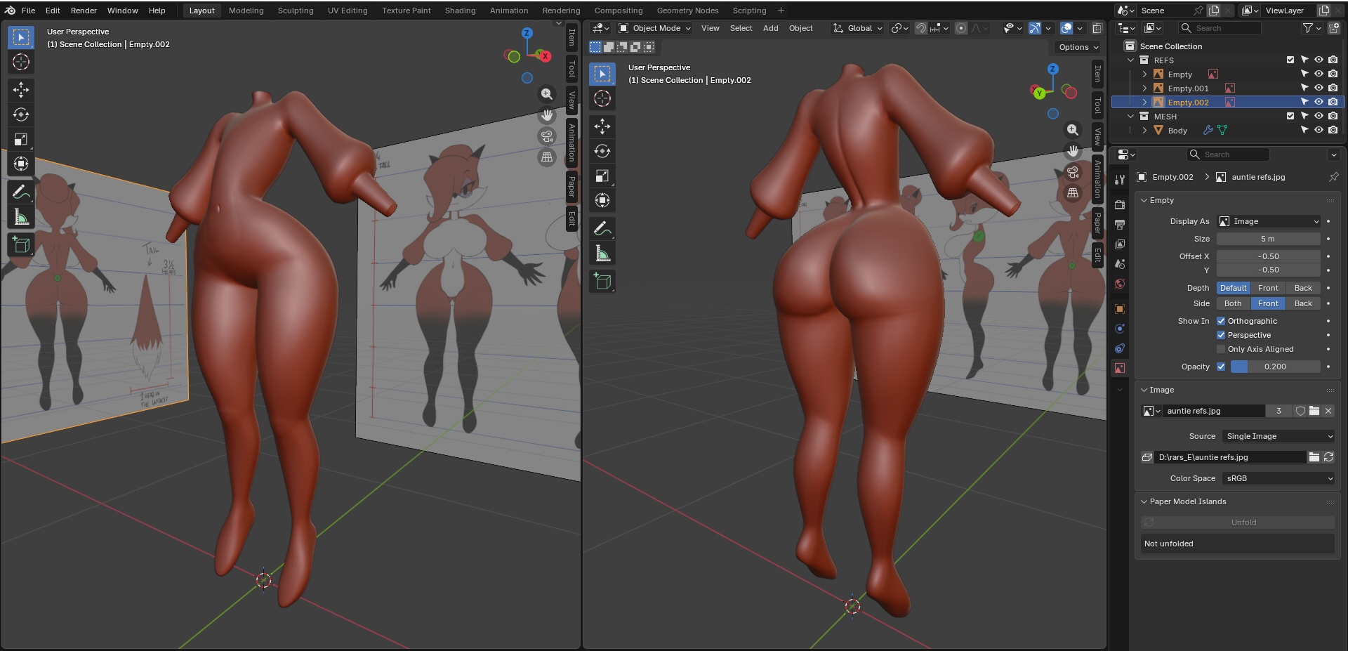Open the Color Space sRGB dropdown
Viewport: 1348px width, 651px height.
tap(1278, 478)
